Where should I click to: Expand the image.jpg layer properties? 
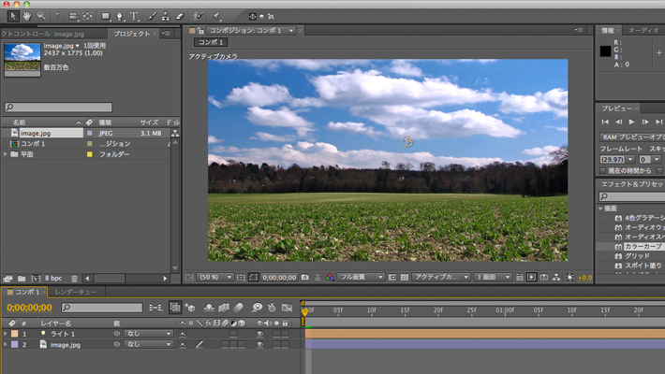click(x=6, y=344)
